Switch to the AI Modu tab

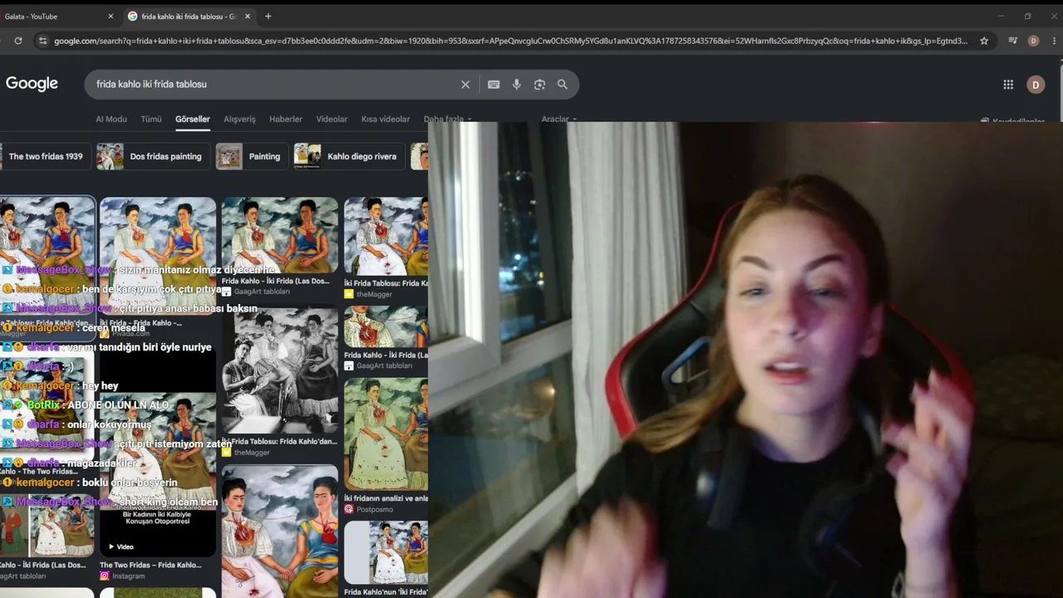point(111,120)
